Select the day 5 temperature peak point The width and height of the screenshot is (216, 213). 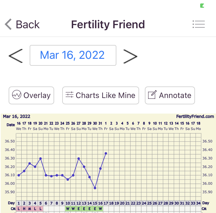tap(41, 158)
